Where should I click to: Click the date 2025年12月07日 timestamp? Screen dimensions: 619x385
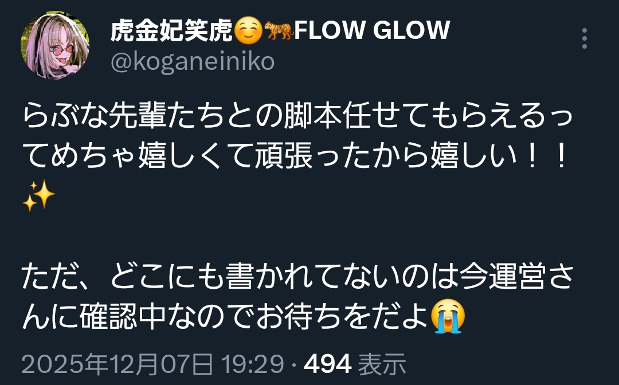tap(117, 363)
